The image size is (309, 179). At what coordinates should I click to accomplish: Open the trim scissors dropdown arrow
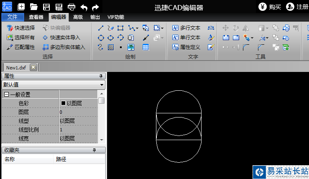pyautogui.click(x=267, y=38)
